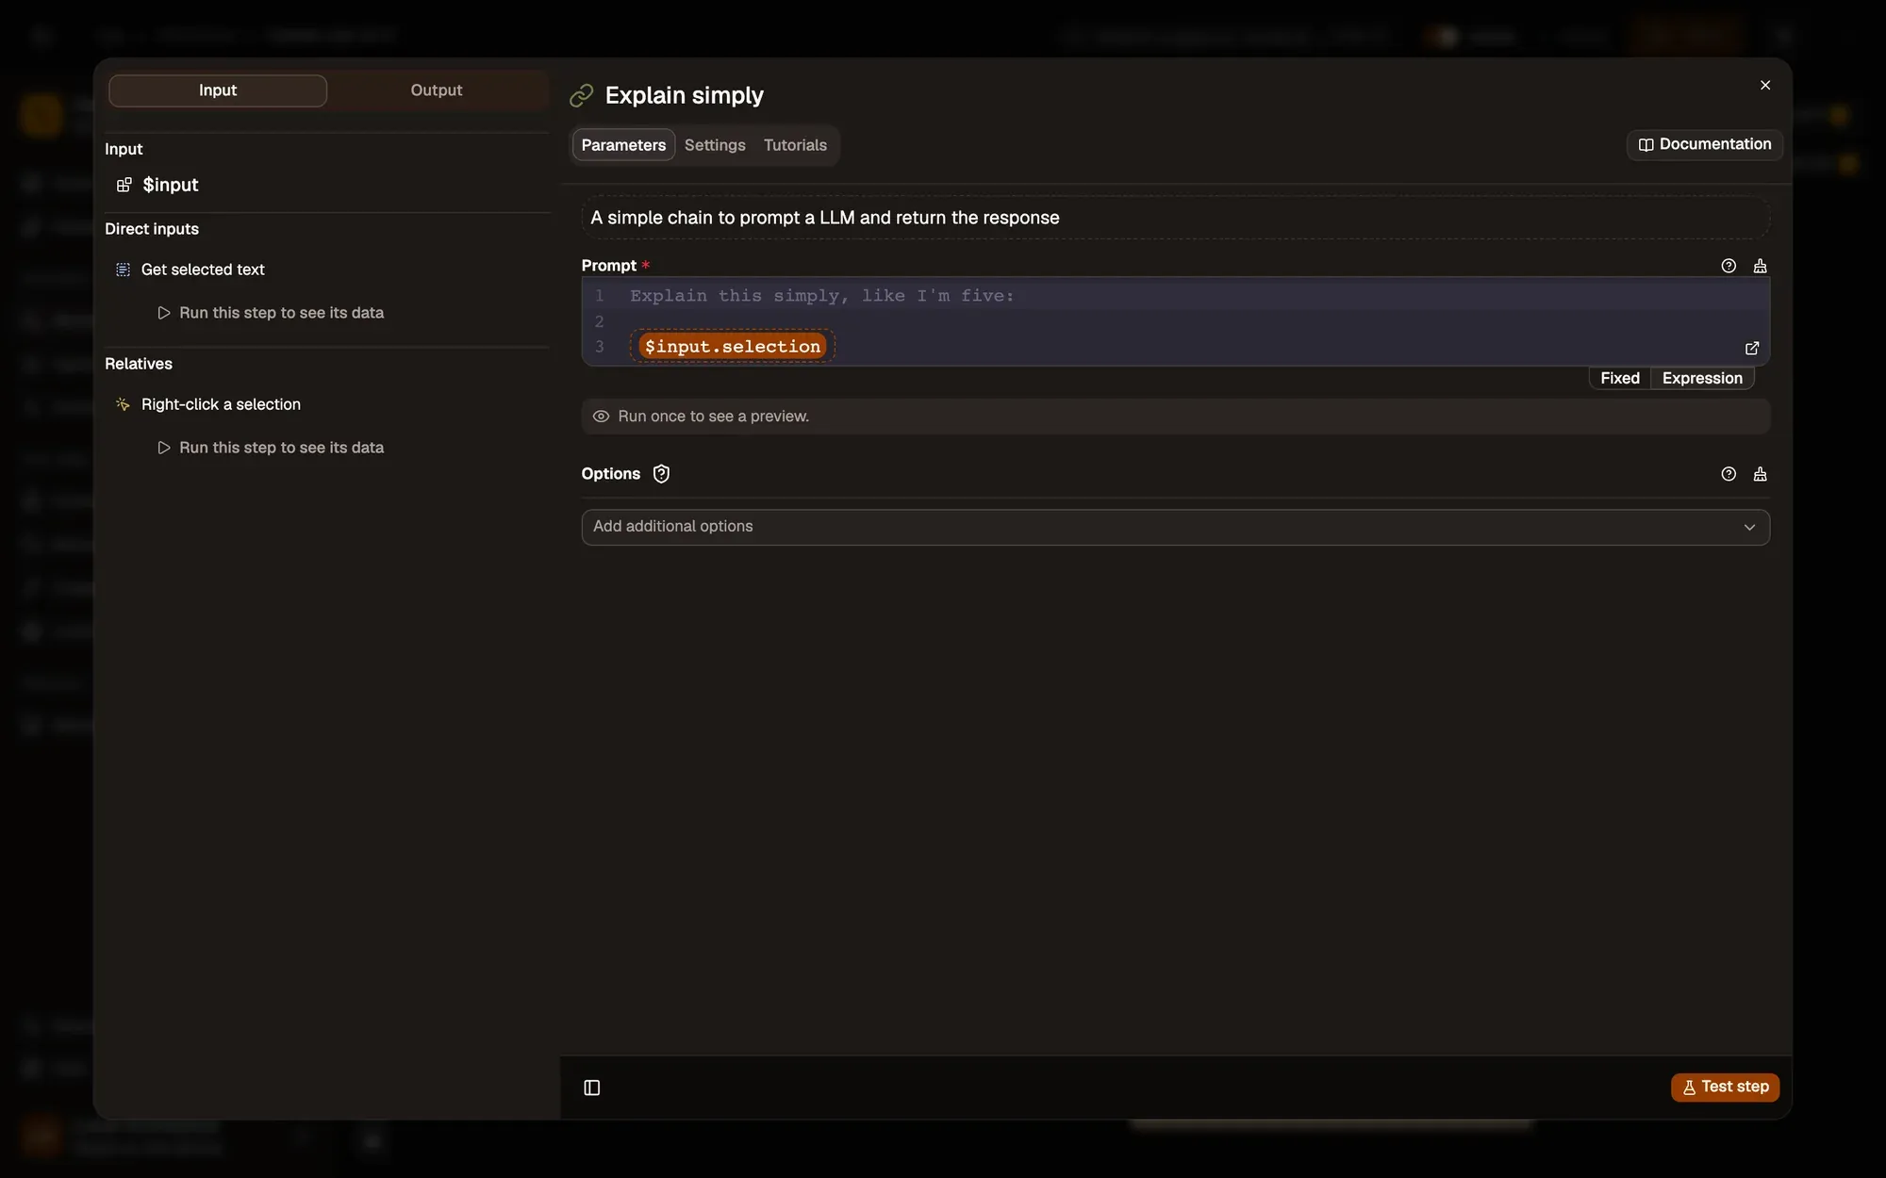Click play icon under Right-click a selection

(164, 448)
